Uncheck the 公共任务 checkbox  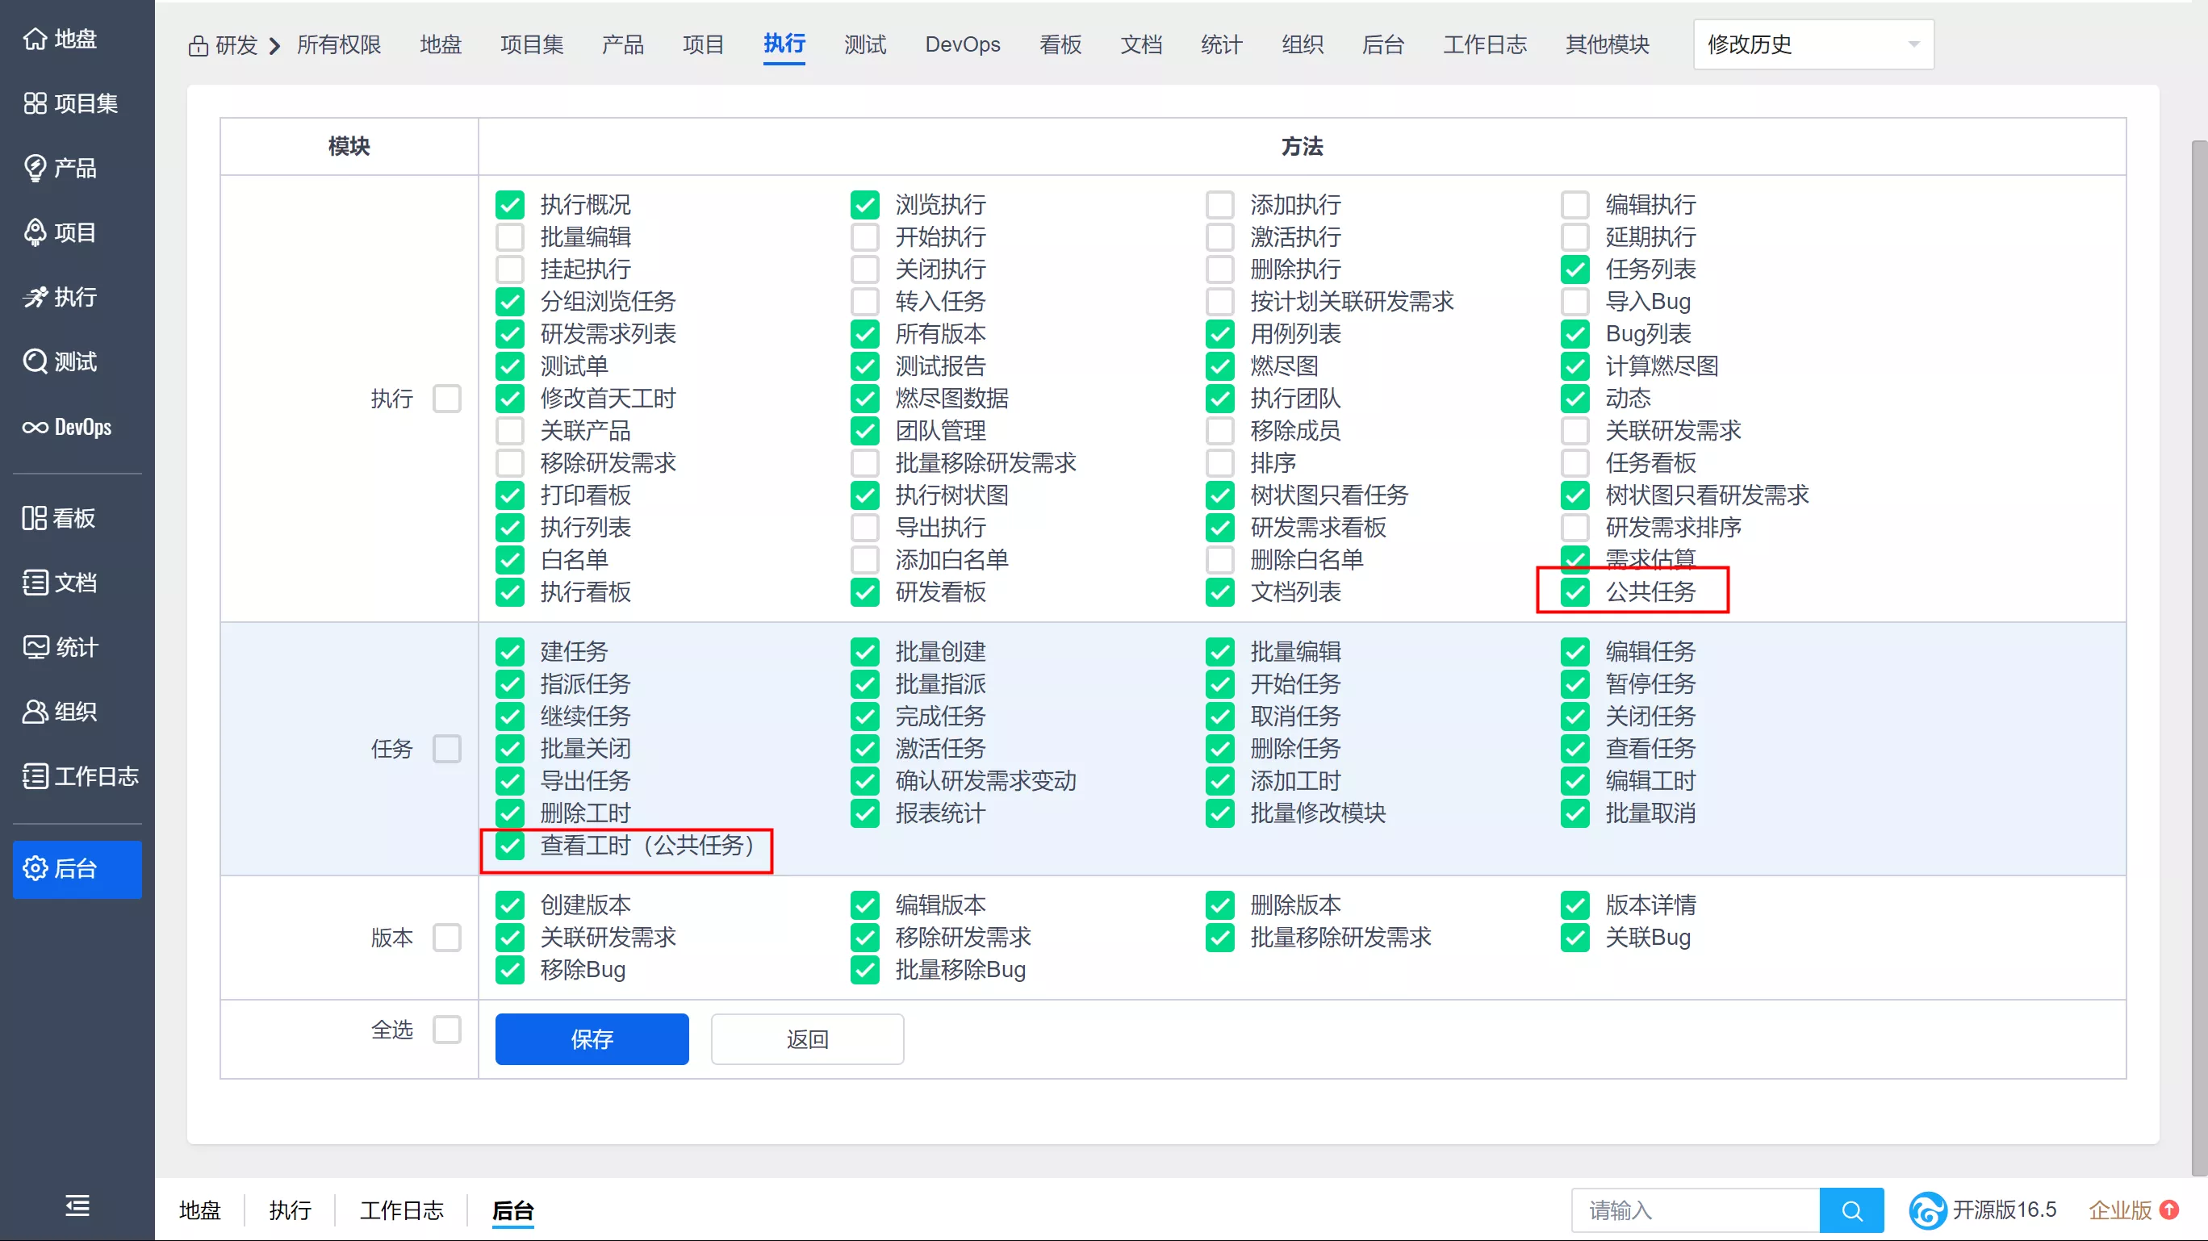tap(1574, 592)
